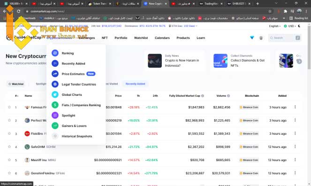The height and width of the screenshot is (186, 311).
Task: Open the Calendars nav item
Action: 162,38
